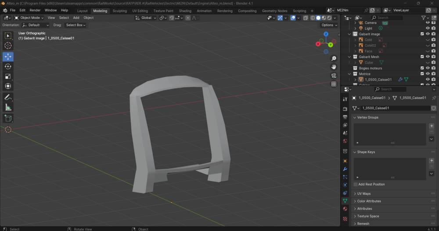Open the Render menu
The width and height of the screenshot is (439, 231).
pos(35,10)
